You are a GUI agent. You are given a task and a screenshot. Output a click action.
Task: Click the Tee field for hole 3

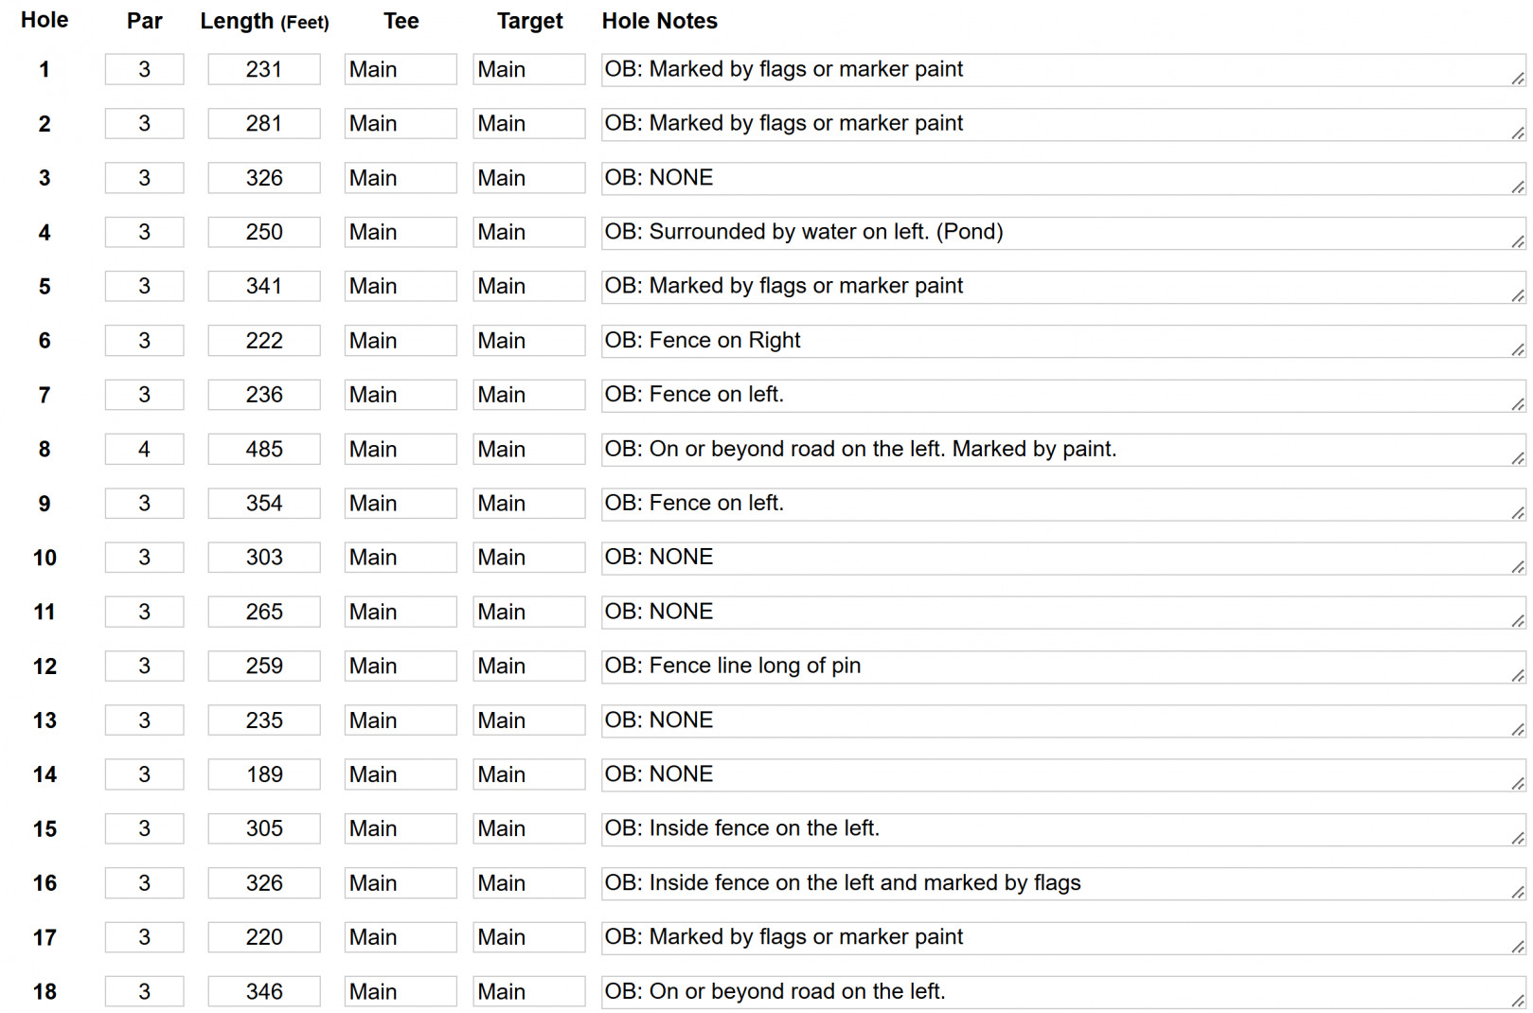401,178
